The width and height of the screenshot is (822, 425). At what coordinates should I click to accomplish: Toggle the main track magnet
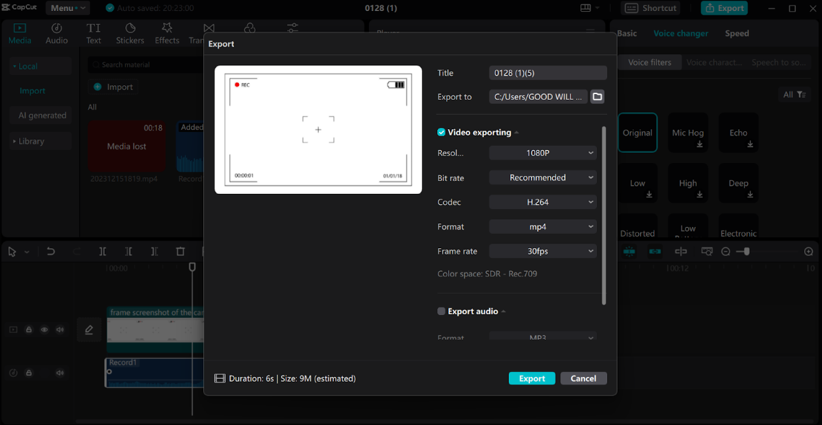click(630, 252)
